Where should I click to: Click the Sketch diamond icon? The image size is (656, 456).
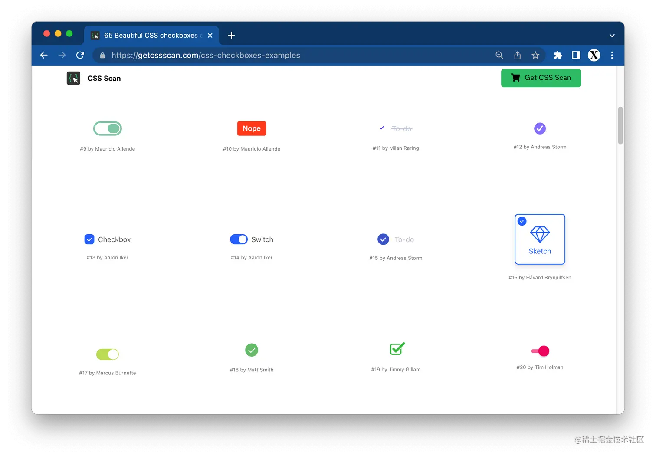click(x=540, y=235)
